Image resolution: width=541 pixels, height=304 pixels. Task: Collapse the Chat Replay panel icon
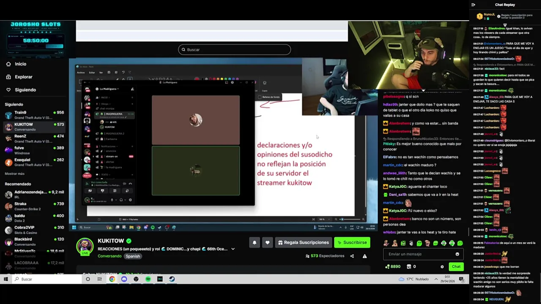[x=473, y=5]
